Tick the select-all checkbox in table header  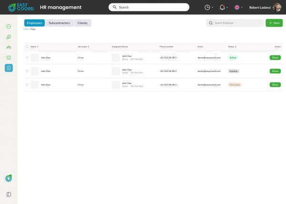27,47
